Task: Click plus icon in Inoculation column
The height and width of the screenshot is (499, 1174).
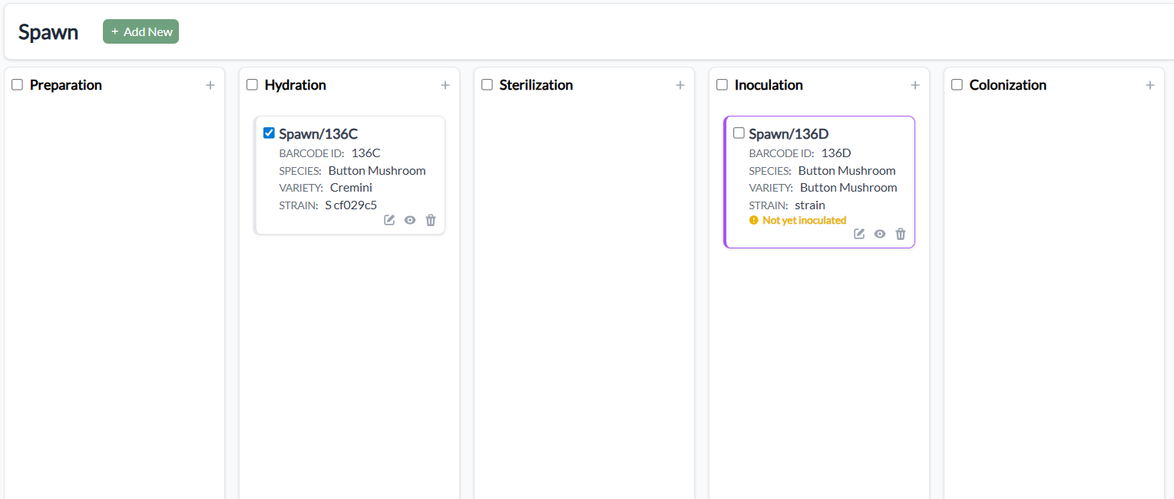Action: [x=915, y=85]
